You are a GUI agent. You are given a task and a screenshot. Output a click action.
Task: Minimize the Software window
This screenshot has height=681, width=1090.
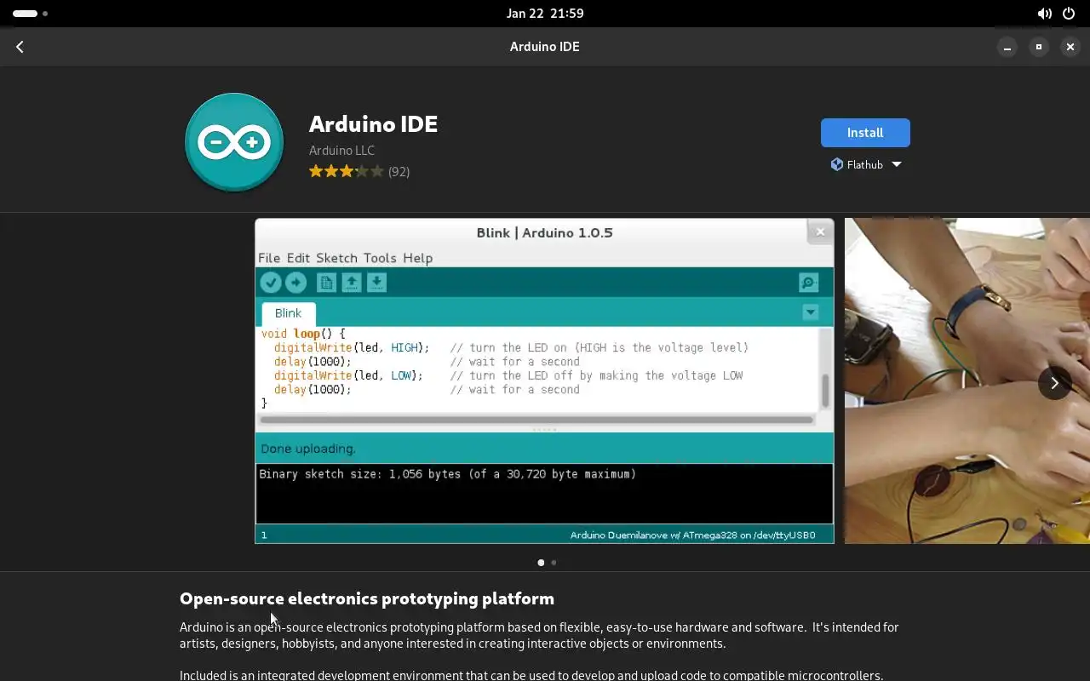tap(1007, 47)
